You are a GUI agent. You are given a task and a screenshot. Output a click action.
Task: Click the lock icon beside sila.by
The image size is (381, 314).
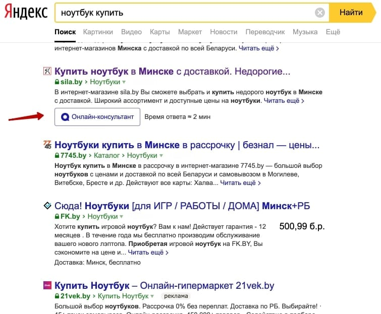[x=57, y=82]
